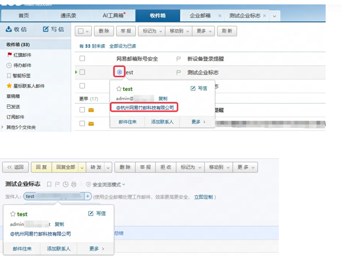Toggle the select-all checkbox in toolbar
The image size is (342, 256).
click(x=81, y=31)
